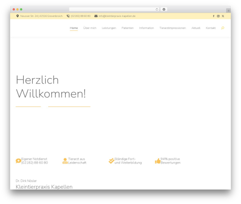Open the Über mich menu item

pos(90,28)
